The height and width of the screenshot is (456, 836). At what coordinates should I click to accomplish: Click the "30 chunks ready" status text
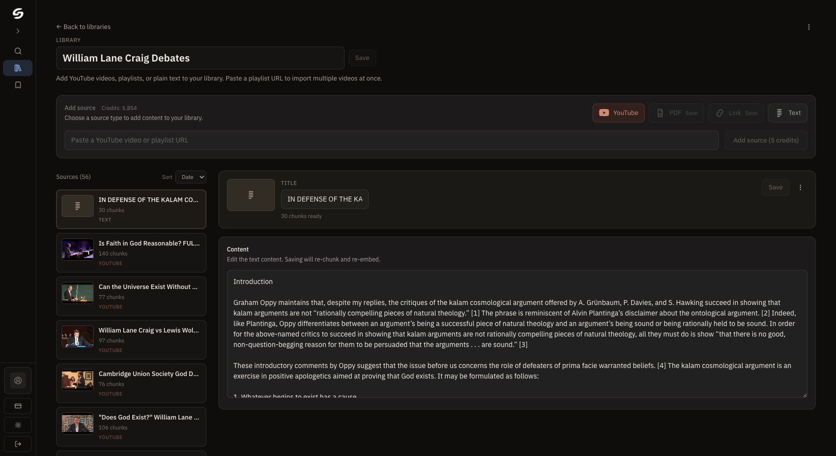[x=302, y=216]
